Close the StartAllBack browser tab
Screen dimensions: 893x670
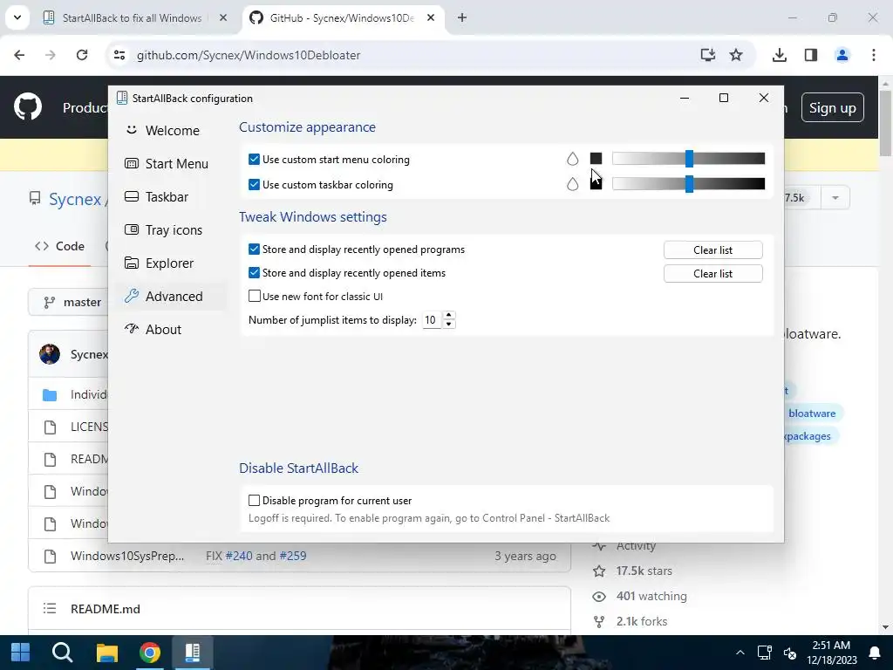(223, 17)
